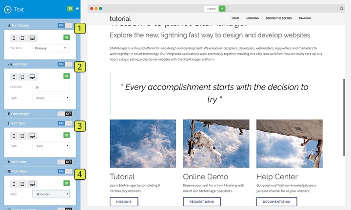Open the HOME menu item in the preview
The width and height of the screenshot is (351, 210).
235,18
